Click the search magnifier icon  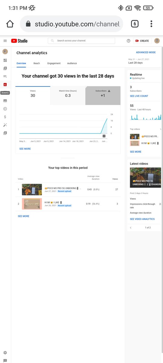53,41
